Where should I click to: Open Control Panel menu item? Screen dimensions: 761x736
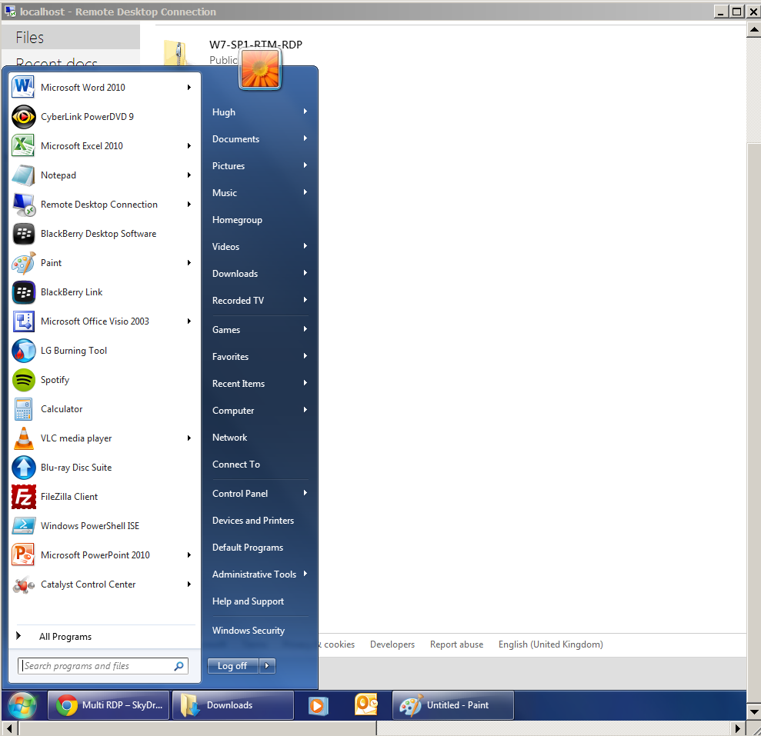(x=260, y=494)
